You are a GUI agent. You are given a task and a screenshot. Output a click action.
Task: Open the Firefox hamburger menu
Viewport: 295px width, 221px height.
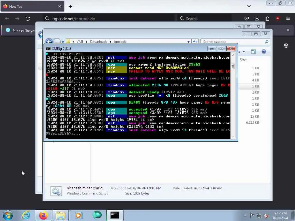pyautogui.click(x=288, y=18)
